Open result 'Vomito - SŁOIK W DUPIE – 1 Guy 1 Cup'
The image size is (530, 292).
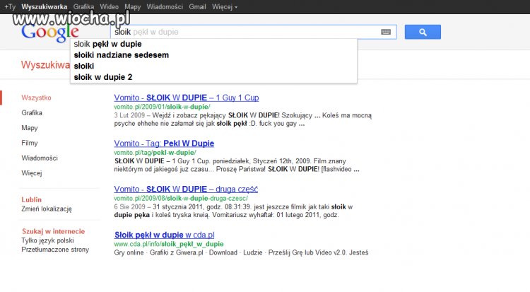187,98
